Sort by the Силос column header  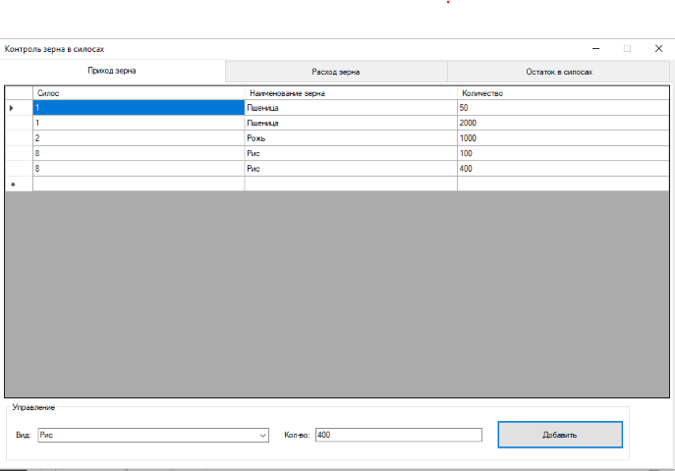coord(138,92)
